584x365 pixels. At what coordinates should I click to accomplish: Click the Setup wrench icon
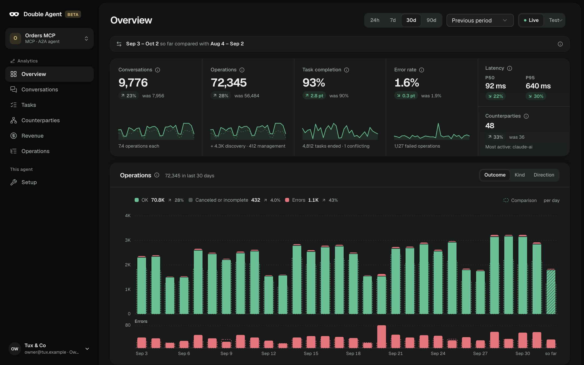14,182
